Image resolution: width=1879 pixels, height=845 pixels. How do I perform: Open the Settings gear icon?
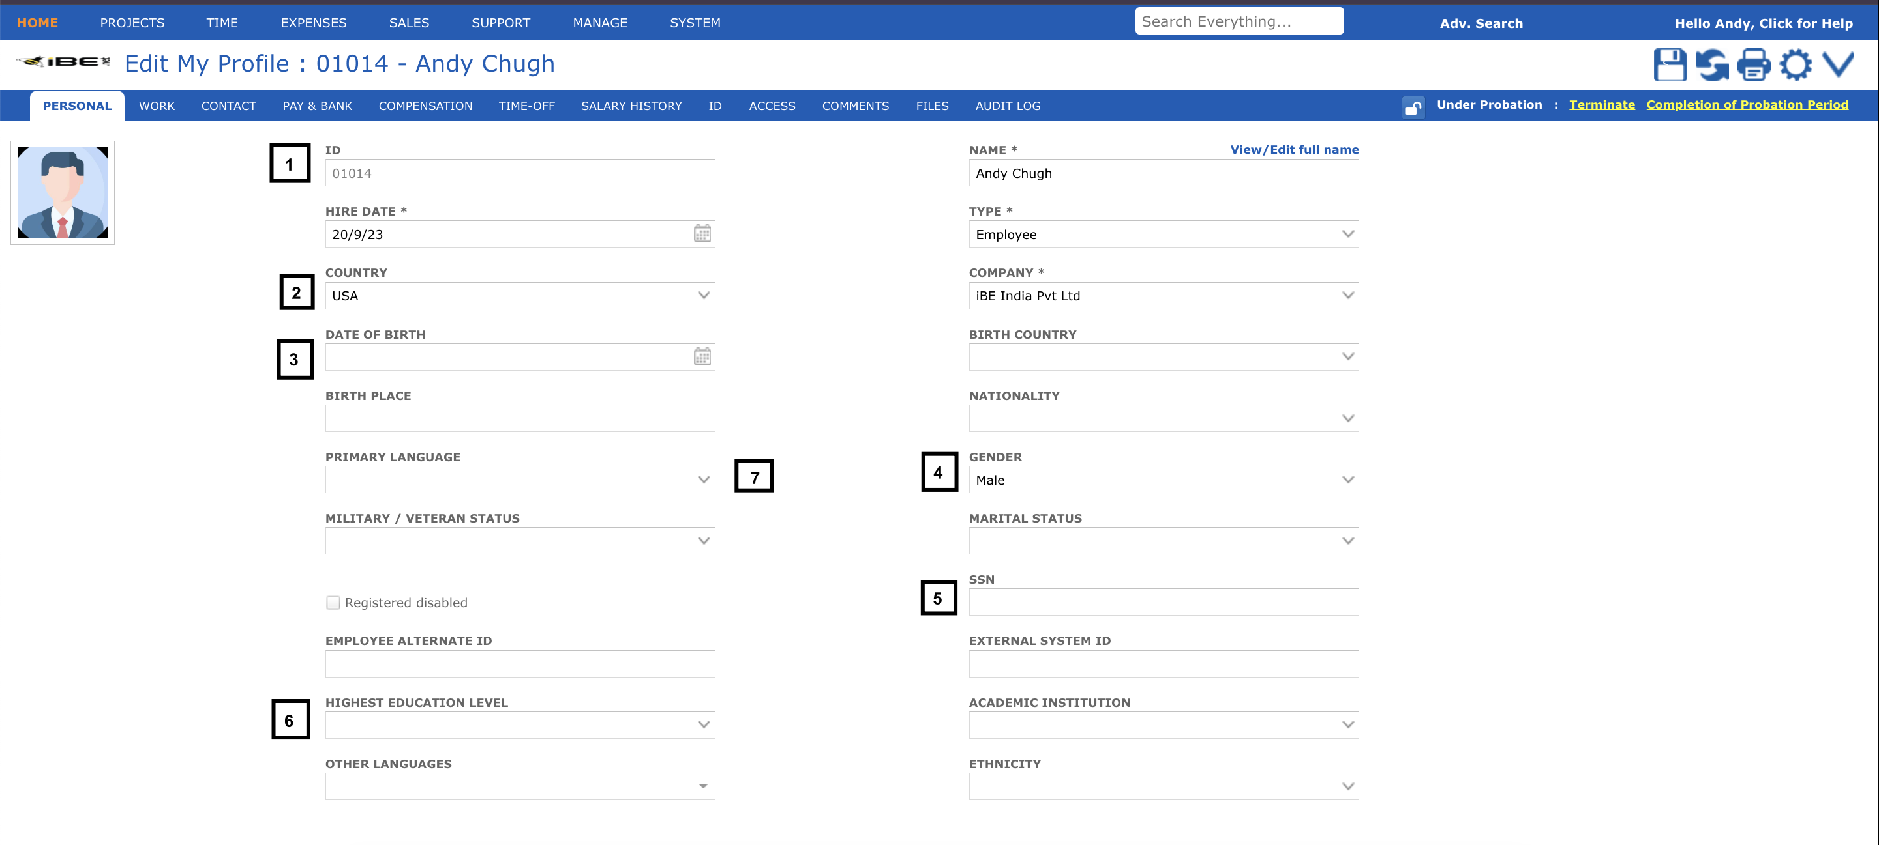1795,65
